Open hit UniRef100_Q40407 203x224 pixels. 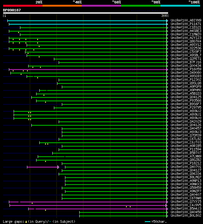tap(186, 195)
